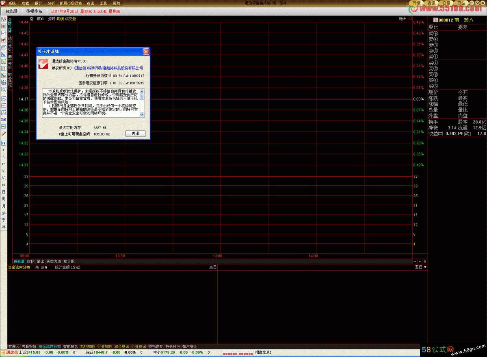
Task: Open the 关联报价 bottom tab
Action: click(x=29, y=346)
